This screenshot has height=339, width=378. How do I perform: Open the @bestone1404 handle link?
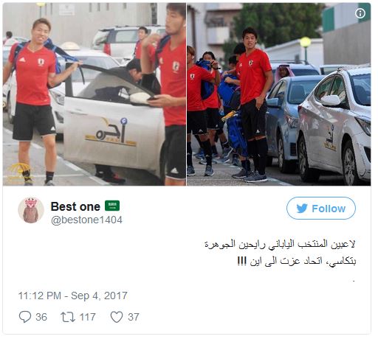point(86,220)
